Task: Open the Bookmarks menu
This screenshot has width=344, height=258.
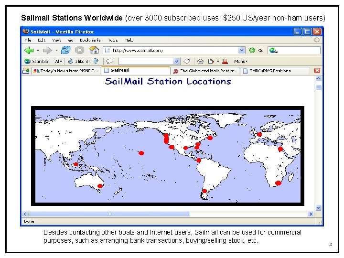Action: coord(90,40)
